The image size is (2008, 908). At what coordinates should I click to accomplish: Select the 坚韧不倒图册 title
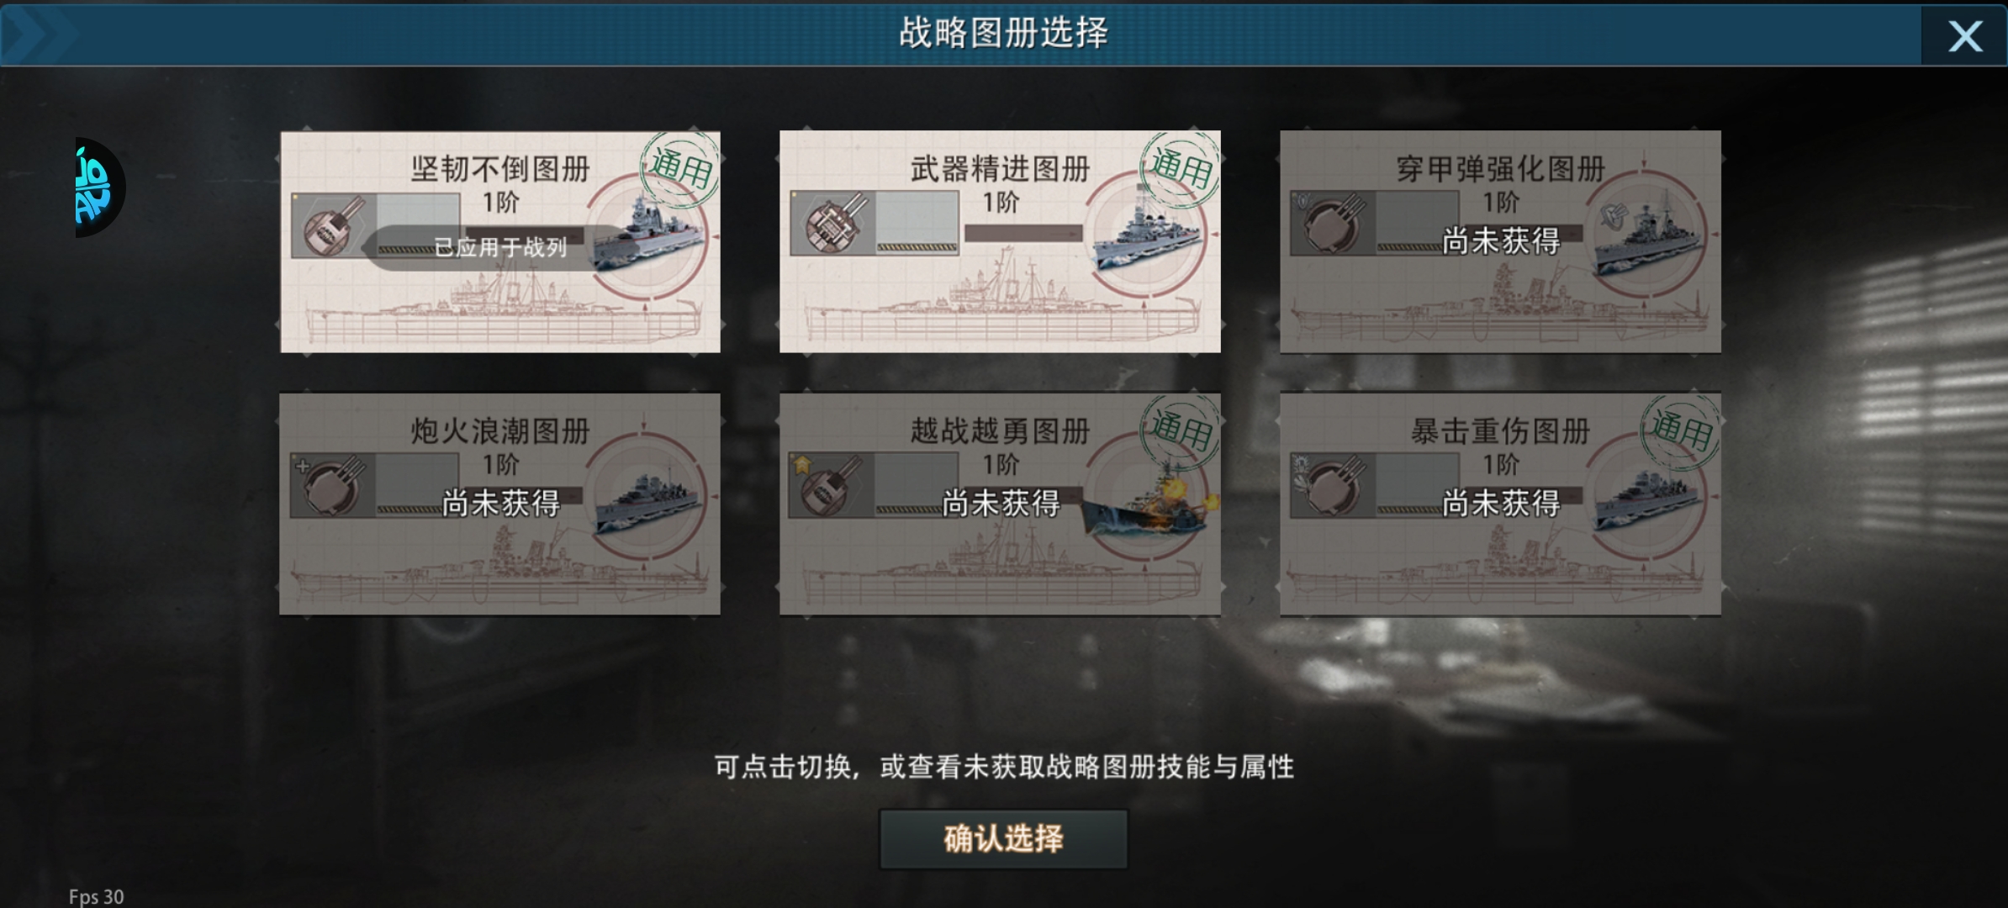pyautogui.click(x=500, y=169)
